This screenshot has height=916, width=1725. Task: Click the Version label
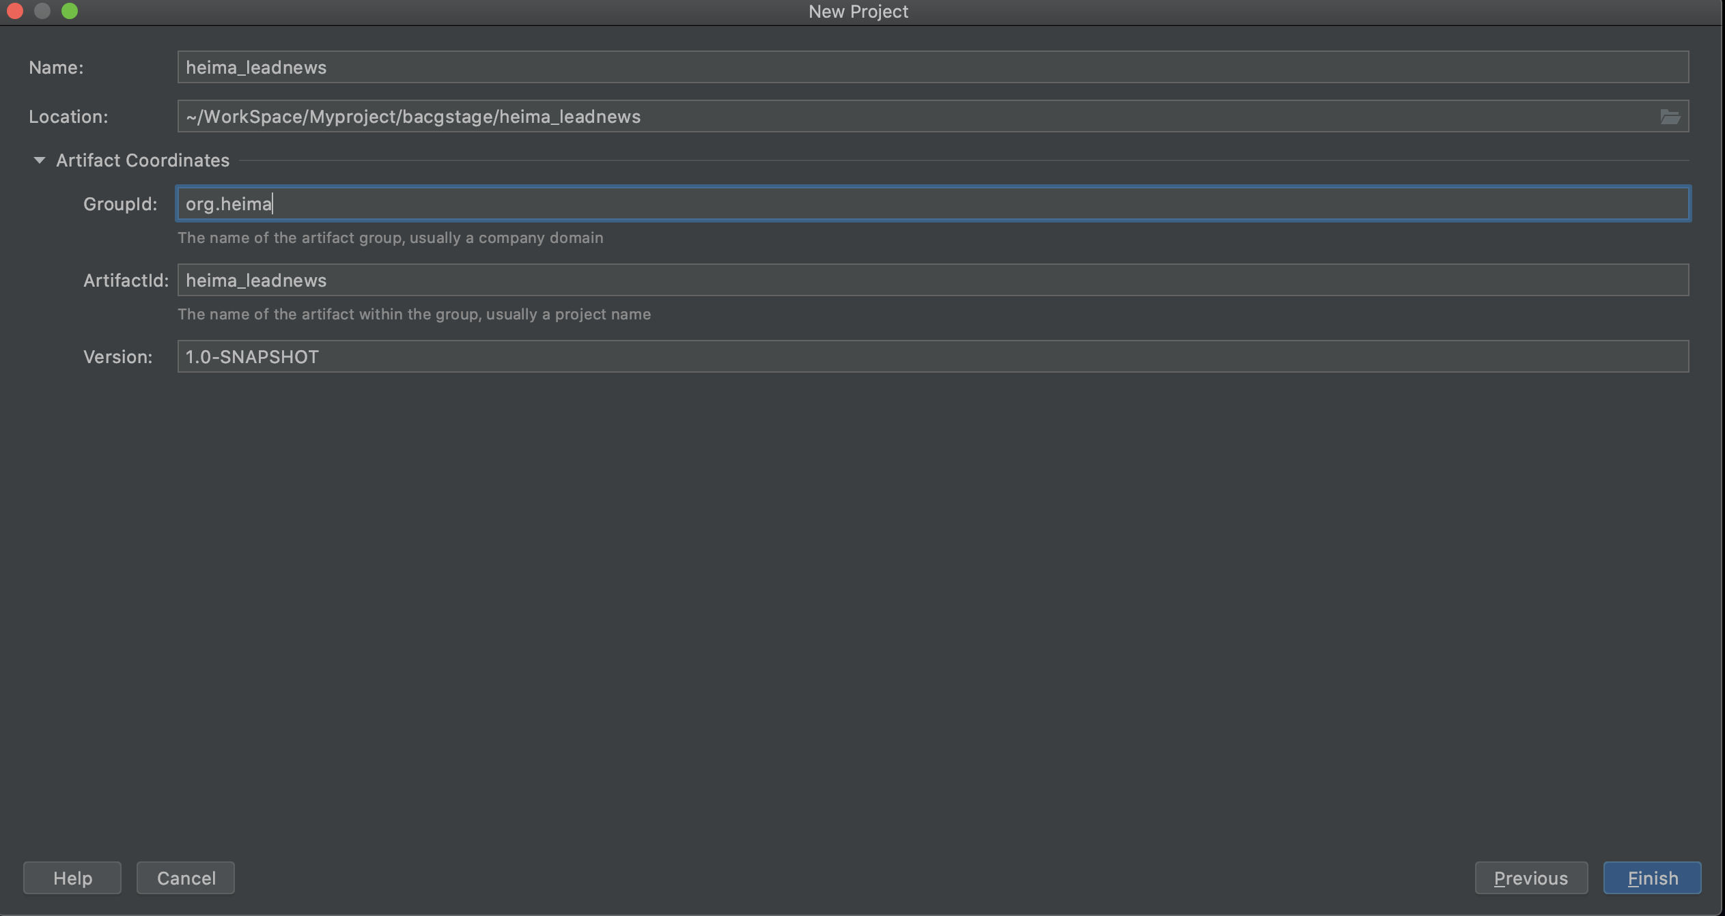(117, 357)
